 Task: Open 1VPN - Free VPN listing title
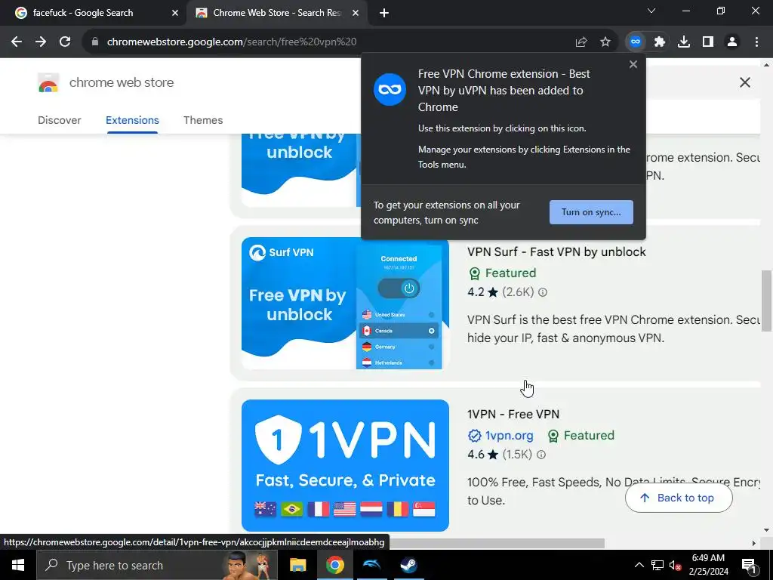click(x=513, y=415)
